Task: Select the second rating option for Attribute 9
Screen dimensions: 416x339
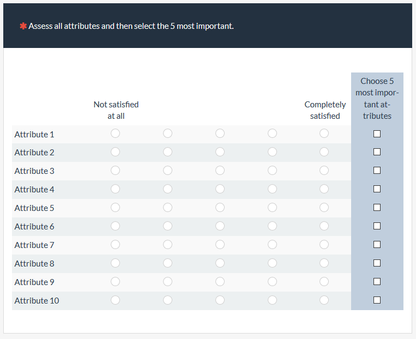Action: click(x=167, y=282)
